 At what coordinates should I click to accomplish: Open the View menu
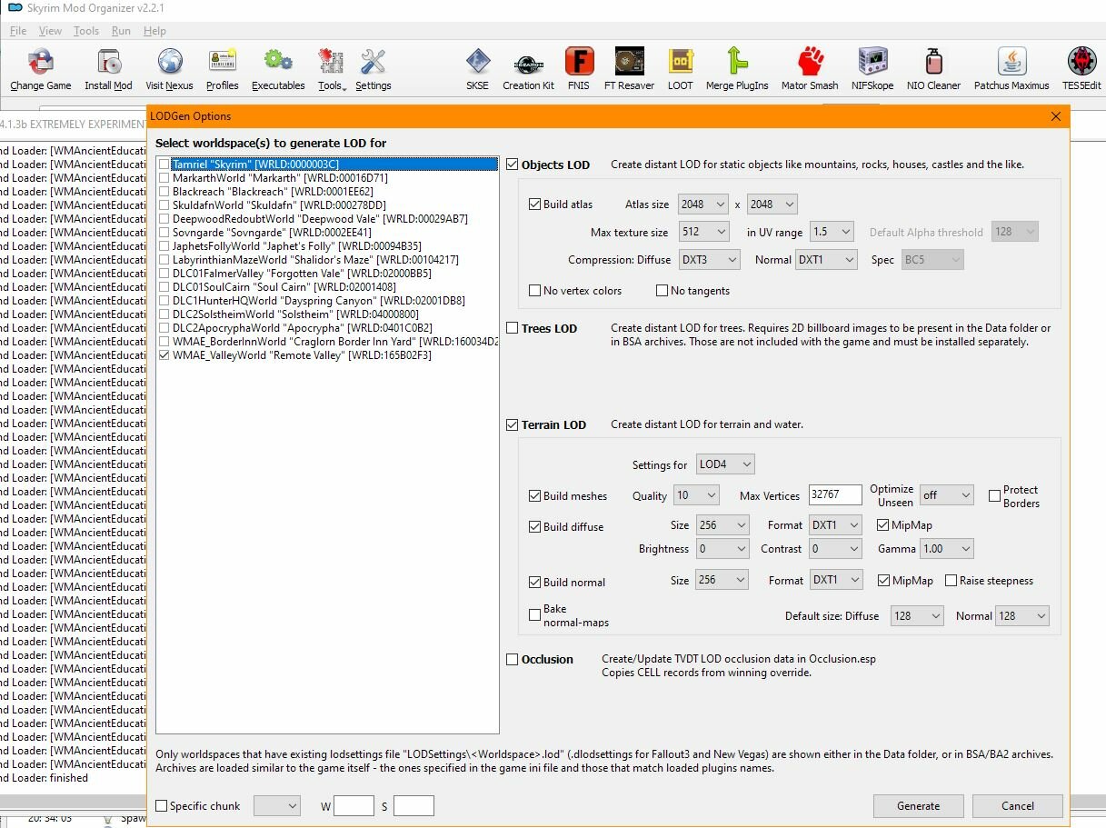click(x=50, y=31)
